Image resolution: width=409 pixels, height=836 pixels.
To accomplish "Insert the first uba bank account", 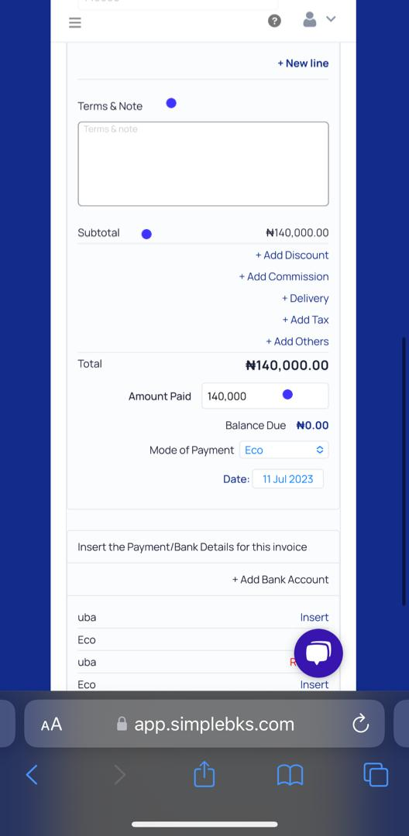I will 314,618.
